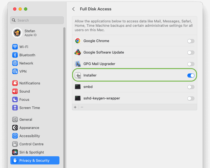Enable Full Disk Access for Google Chrome
This screenshot has height=168, width=210.
click(x=191, y=41)
